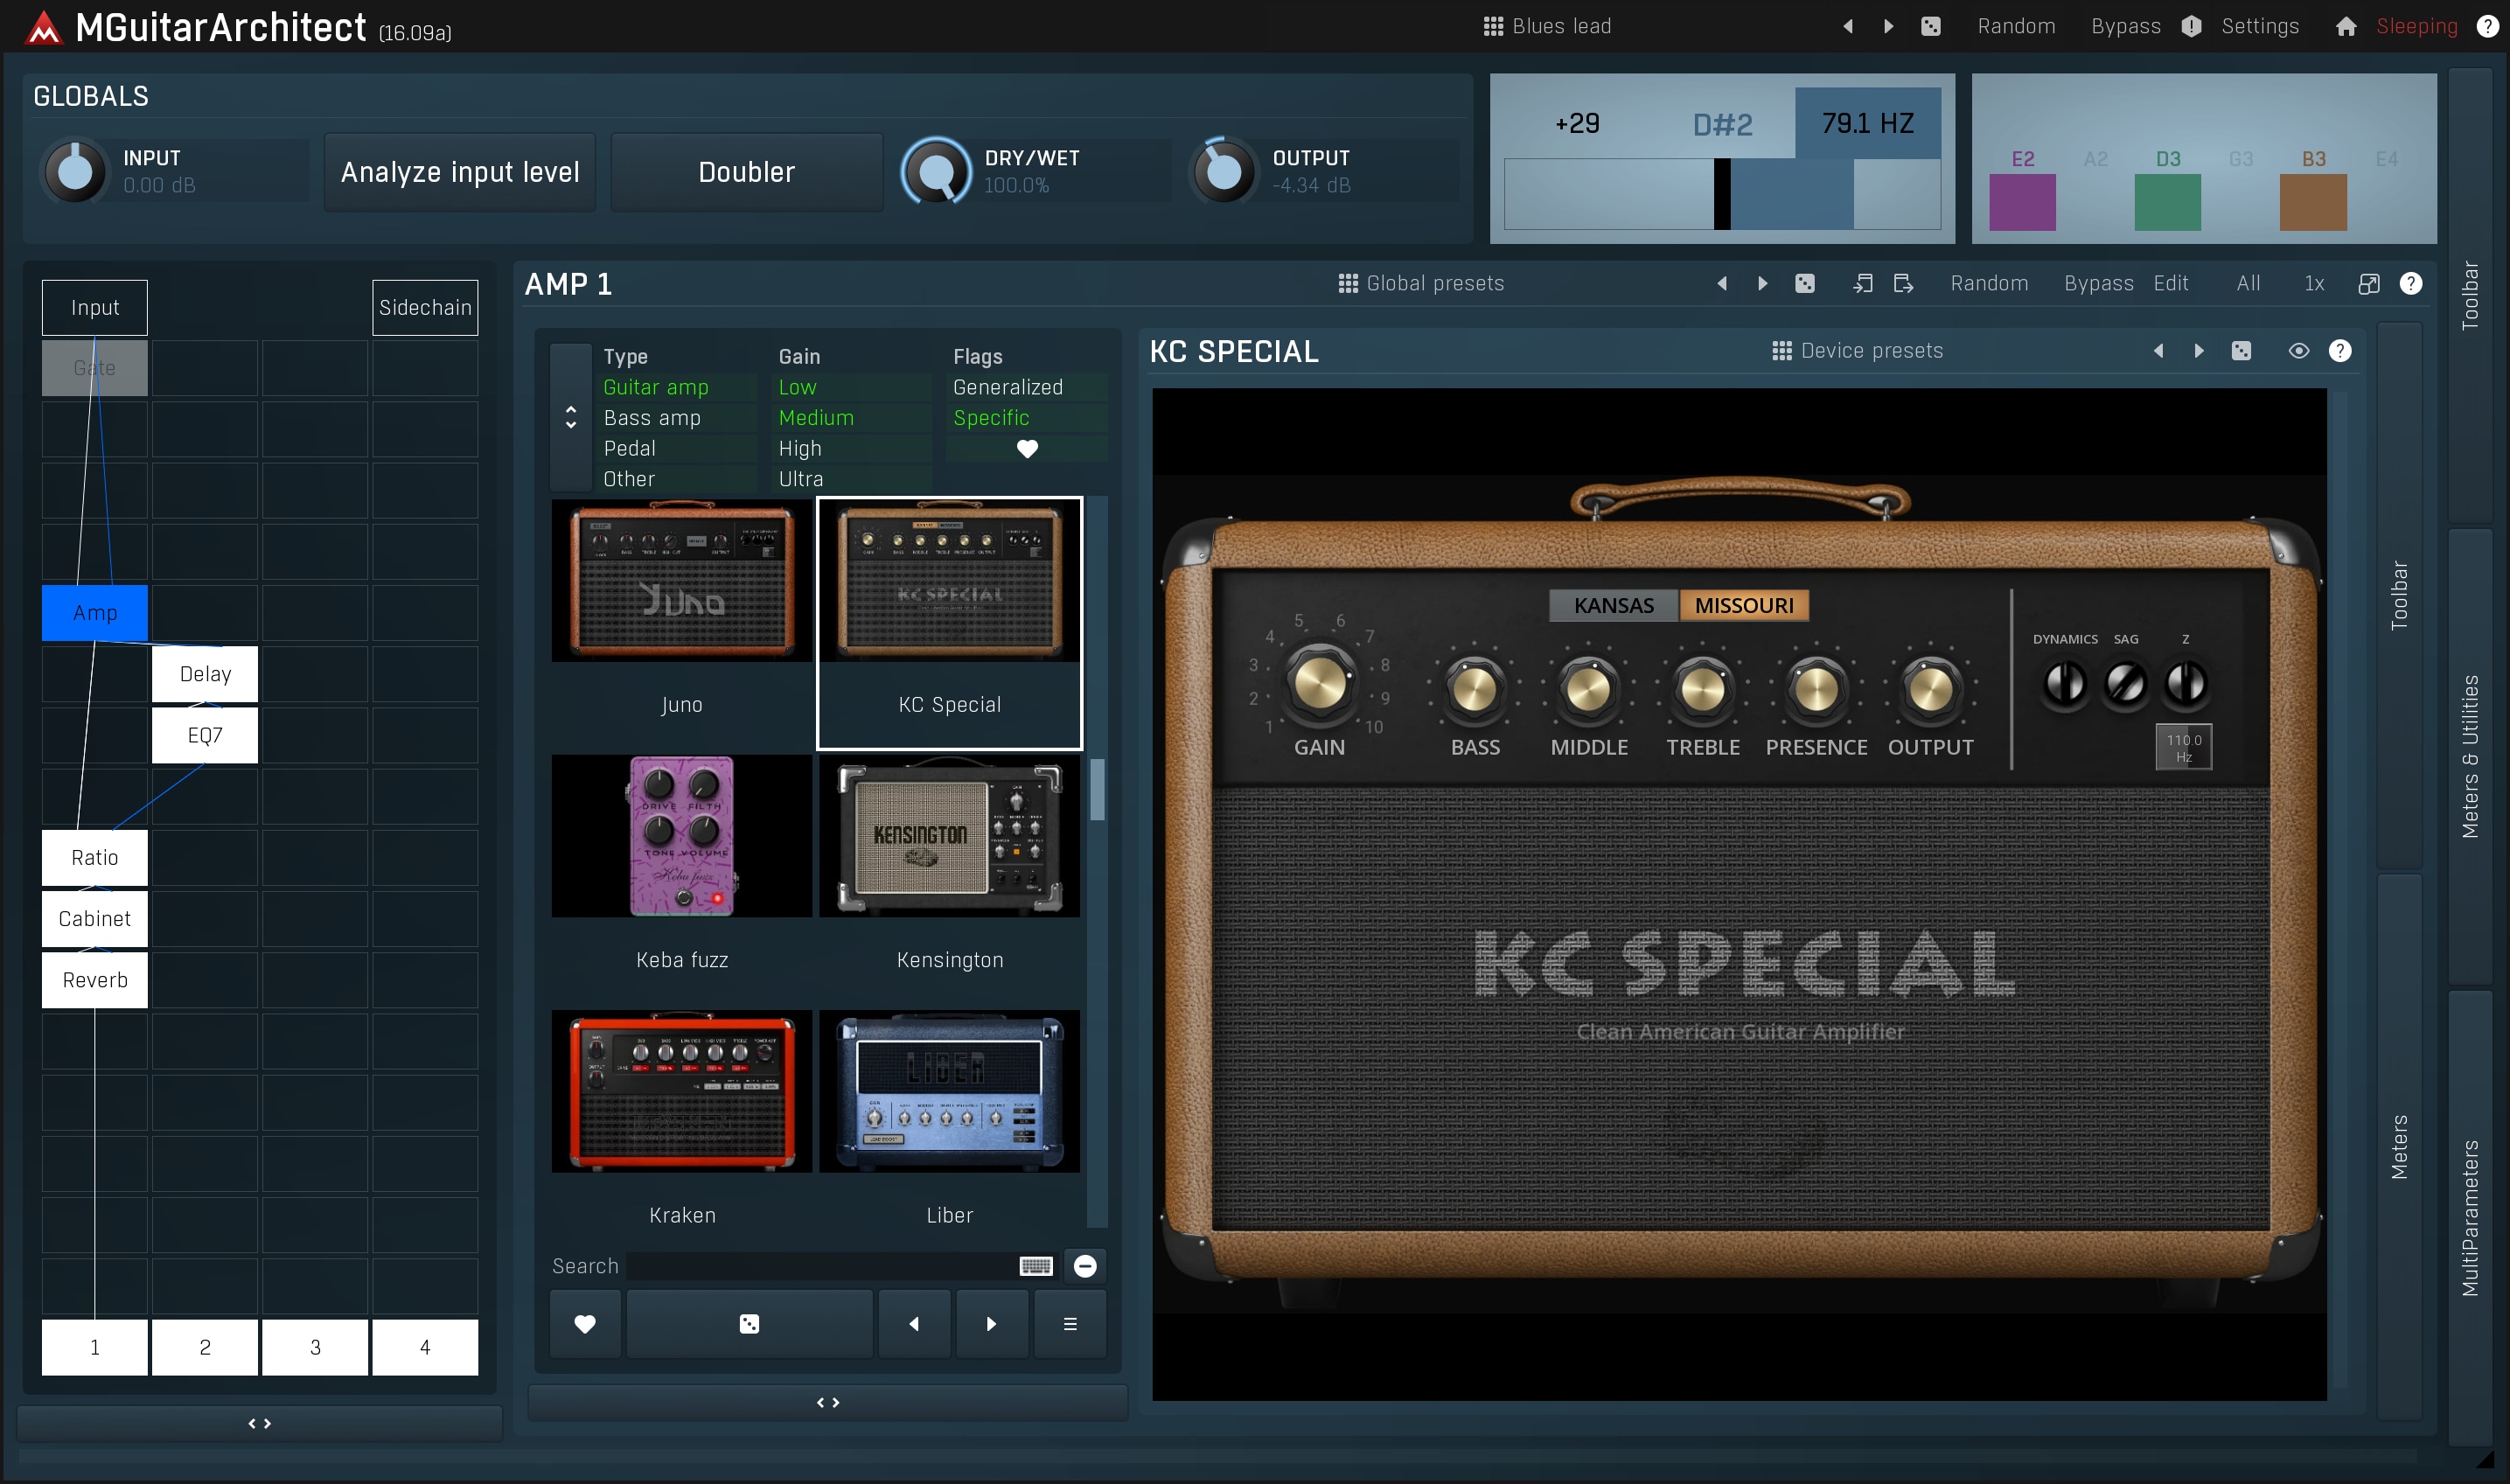Open the Settings menu
The width and height of the screenshot is (2510, 1484).
[x=2259, y=26]
